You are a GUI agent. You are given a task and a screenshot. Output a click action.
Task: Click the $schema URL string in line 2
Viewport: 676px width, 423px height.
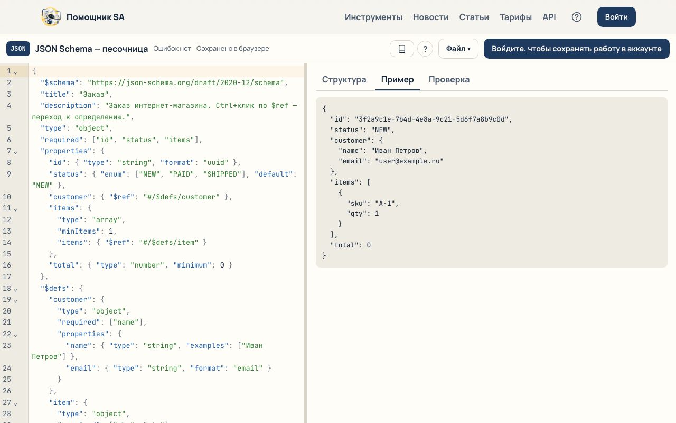pos(186,83)
